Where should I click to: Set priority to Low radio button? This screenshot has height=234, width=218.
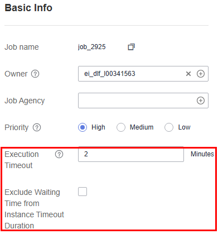click(169, 127)
